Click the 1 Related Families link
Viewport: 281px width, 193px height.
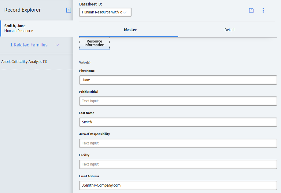pyautogui.click(x=29, y=45)
